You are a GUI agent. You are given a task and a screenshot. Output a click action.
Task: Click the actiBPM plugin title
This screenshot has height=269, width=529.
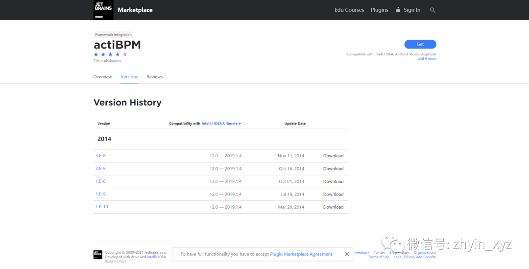[117, 45]
